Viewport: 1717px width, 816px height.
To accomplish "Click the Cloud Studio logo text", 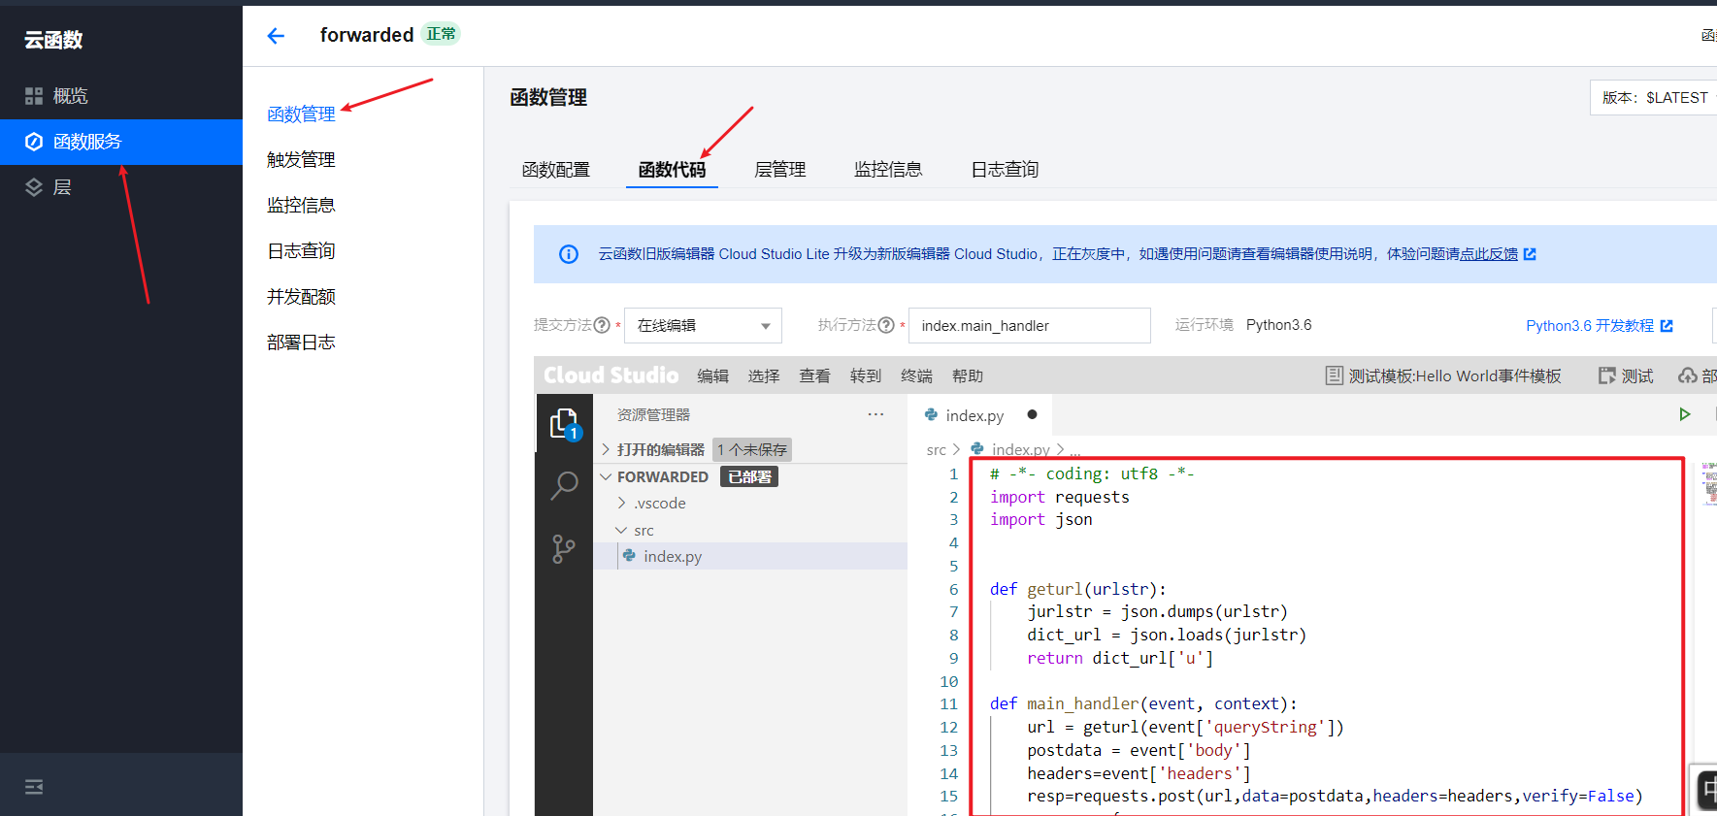I will click(611, 375).
